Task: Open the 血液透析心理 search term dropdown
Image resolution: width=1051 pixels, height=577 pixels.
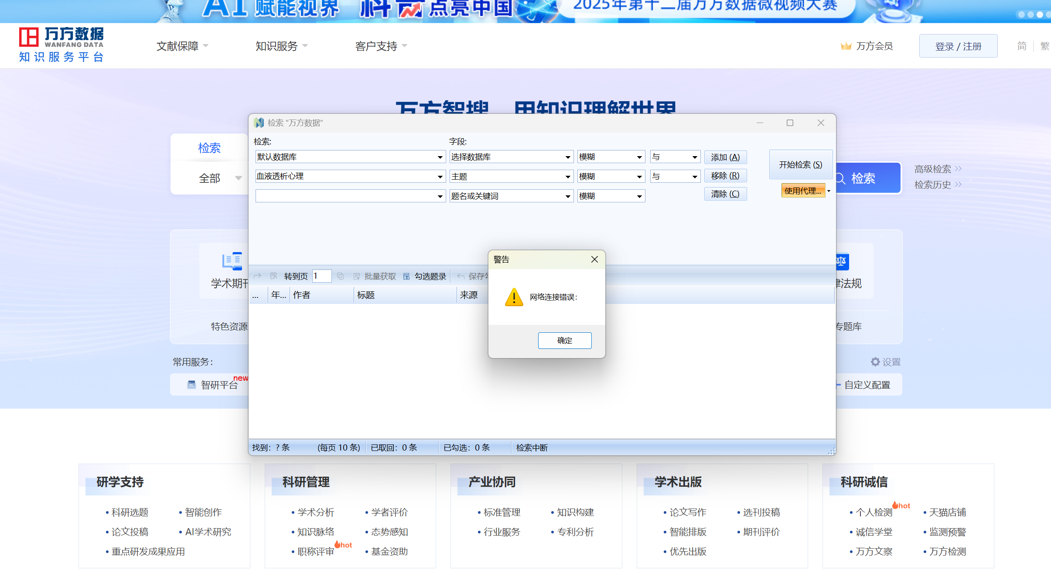Action: click(440, 177)
